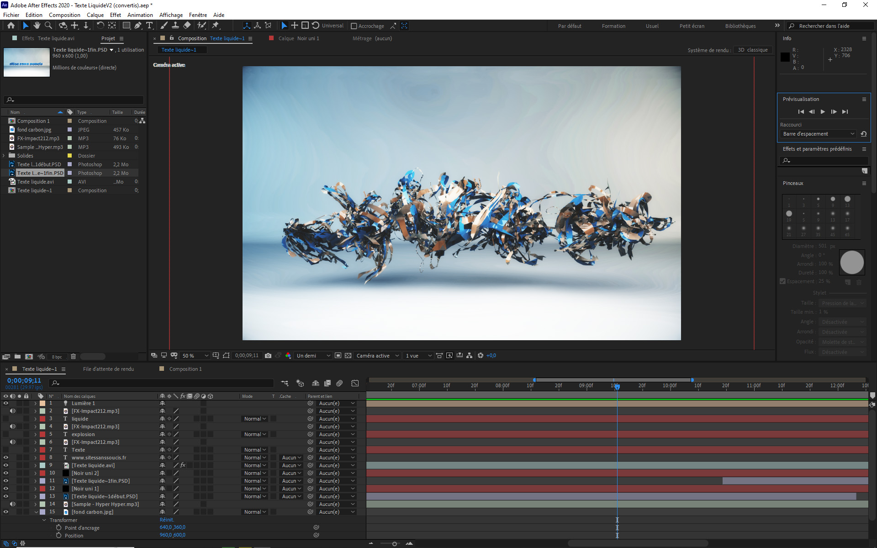
Task: Select the Puppet Pin tool
Action: pos(216,26)
